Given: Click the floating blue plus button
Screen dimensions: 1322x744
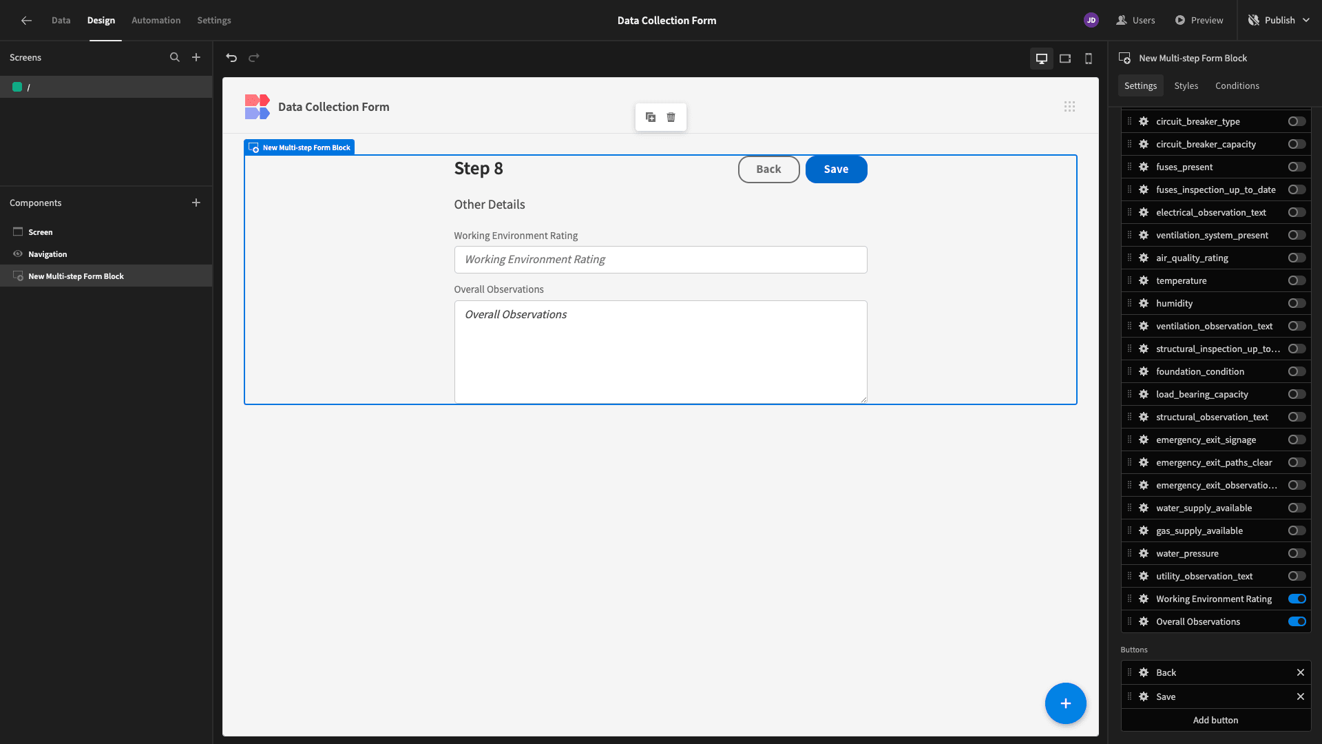Looking at the screenshot, I should 1066,703.
